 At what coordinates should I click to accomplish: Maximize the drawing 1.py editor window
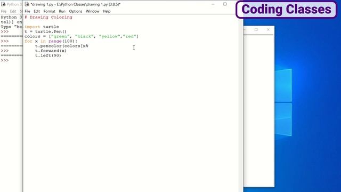(225, 4)
